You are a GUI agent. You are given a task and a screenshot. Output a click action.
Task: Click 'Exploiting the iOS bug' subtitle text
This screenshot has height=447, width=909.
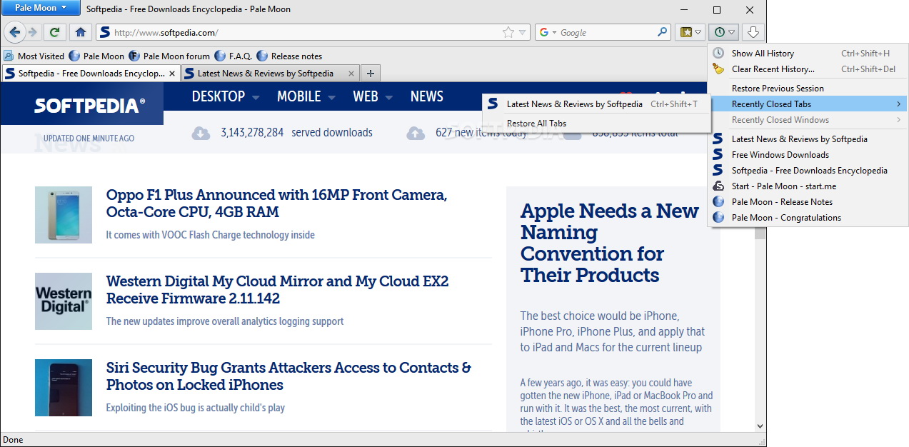coord(196,408)
